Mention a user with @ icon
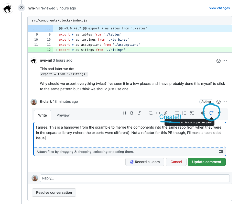 pyautogui.click(x=203, y=113)
